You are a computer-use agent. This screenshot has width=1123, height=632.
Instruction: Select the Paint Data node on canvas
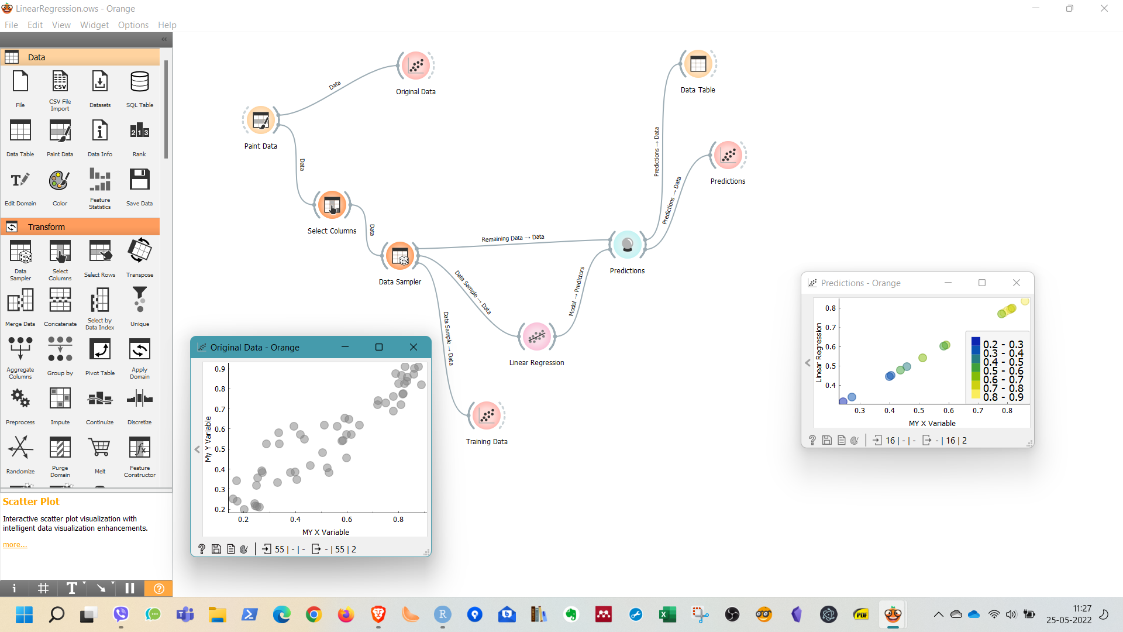pyautogui.click(x=261, y=121)
